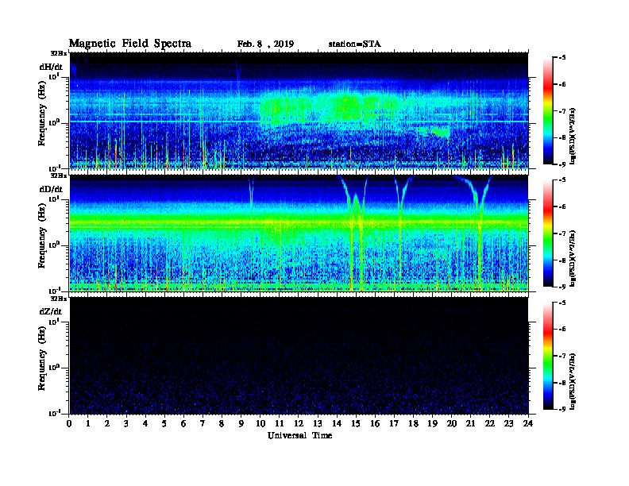Click the "station=STA" label
629x486 pixels.
[354, 44]
